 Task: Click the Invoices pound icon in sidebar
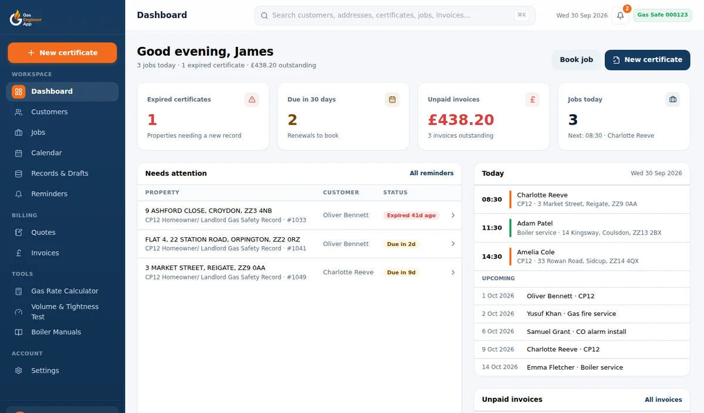click(x=19, y=253)
